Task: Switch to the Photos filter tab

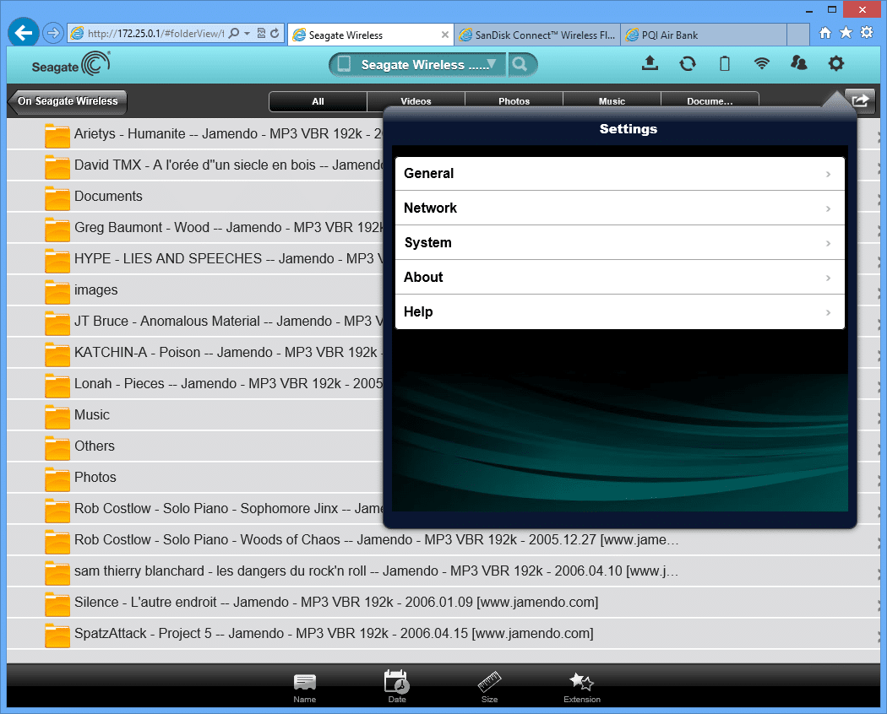Action: click(x=514, y=101)
